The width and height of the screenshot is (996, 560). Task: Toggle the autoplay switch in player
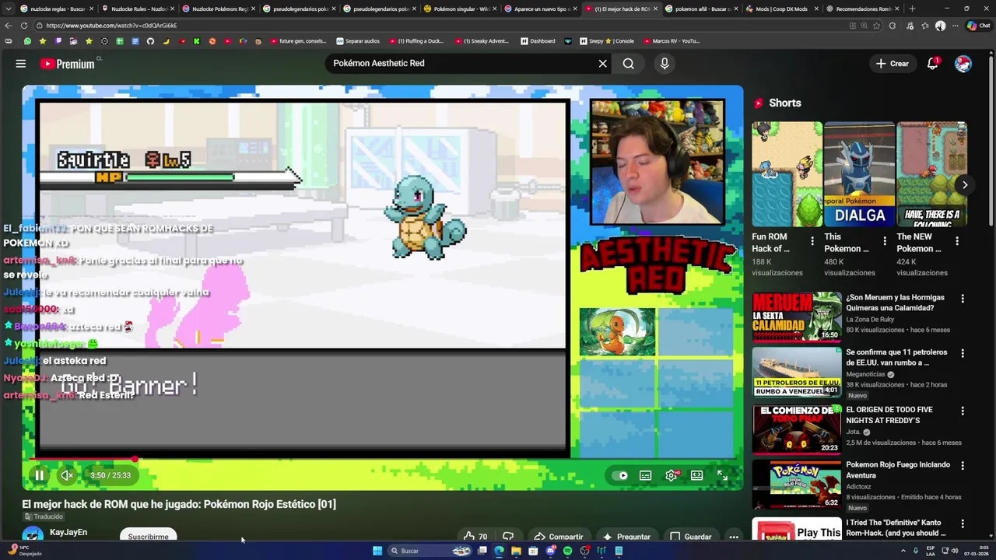pos(621,475)
